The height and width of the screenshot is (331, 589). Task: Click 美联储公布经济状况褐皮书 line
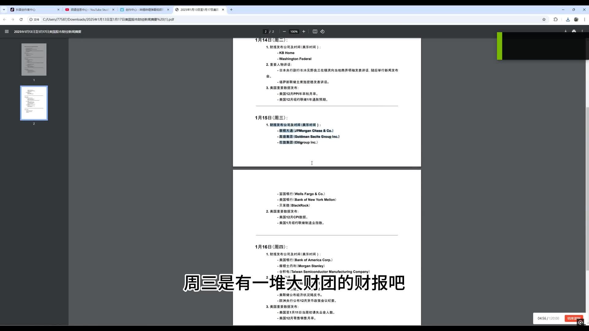tap(300, 295)
